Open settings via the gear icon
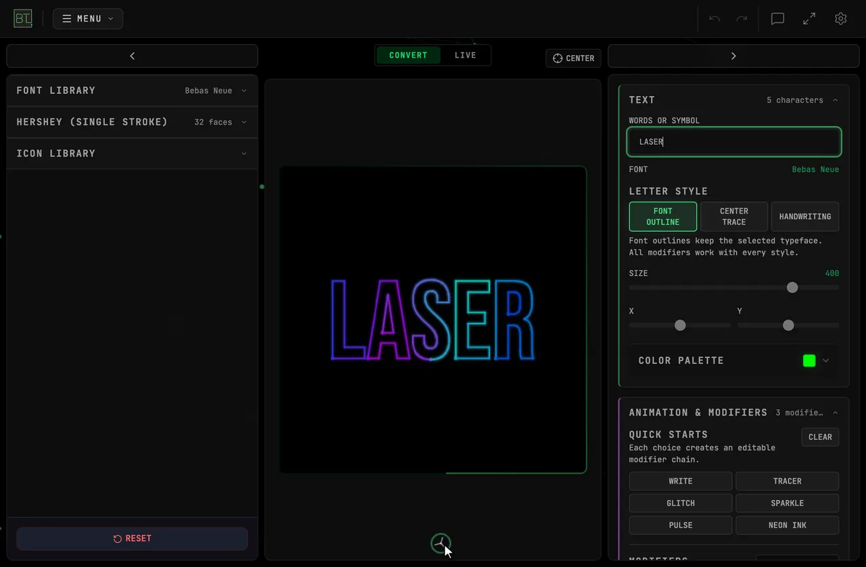Screen dimensions: 866x567 click(840, 19)
